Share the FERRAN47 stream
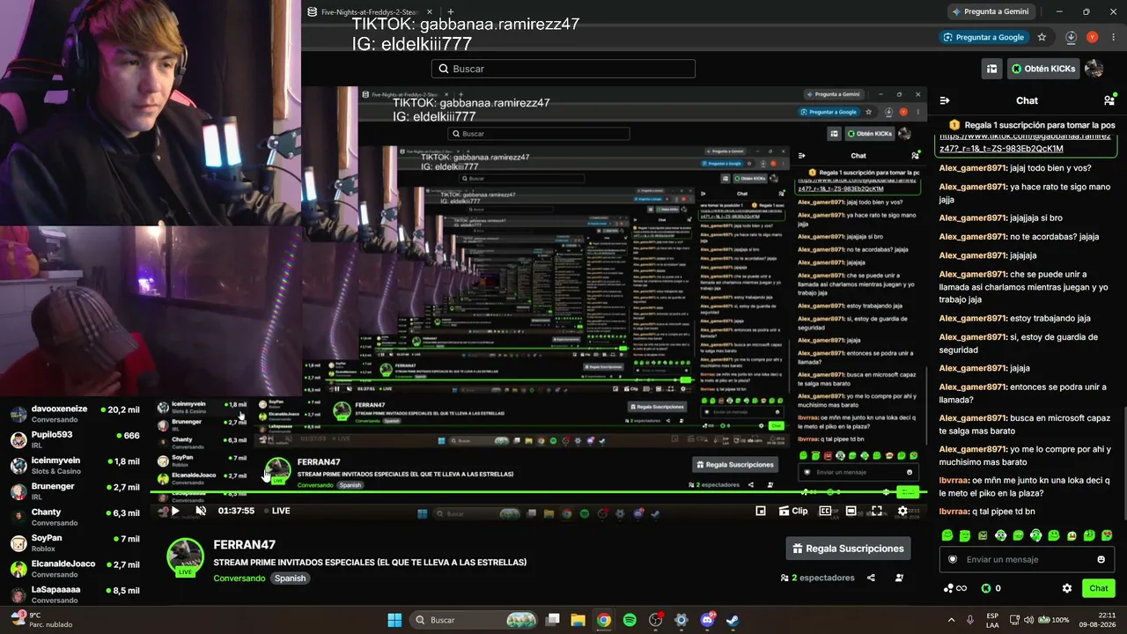This screenshot has height=634, width=1127. point(871,578)
